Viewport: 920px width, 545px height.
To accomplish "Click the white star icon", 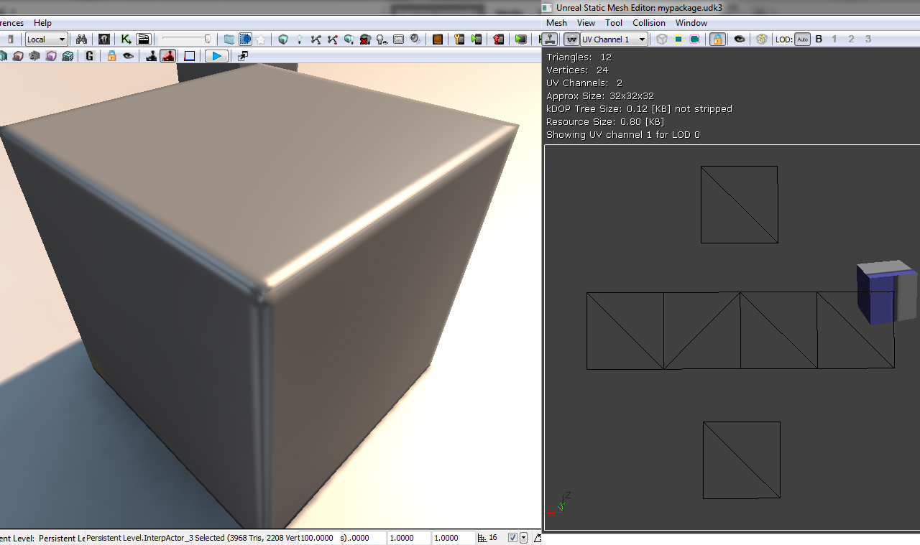I will [261, 39].
